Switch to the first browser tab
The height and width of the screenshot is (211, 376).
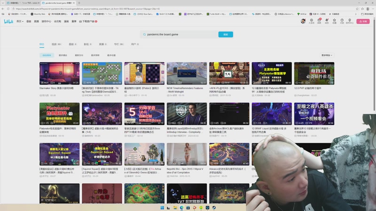click(23, 3)
